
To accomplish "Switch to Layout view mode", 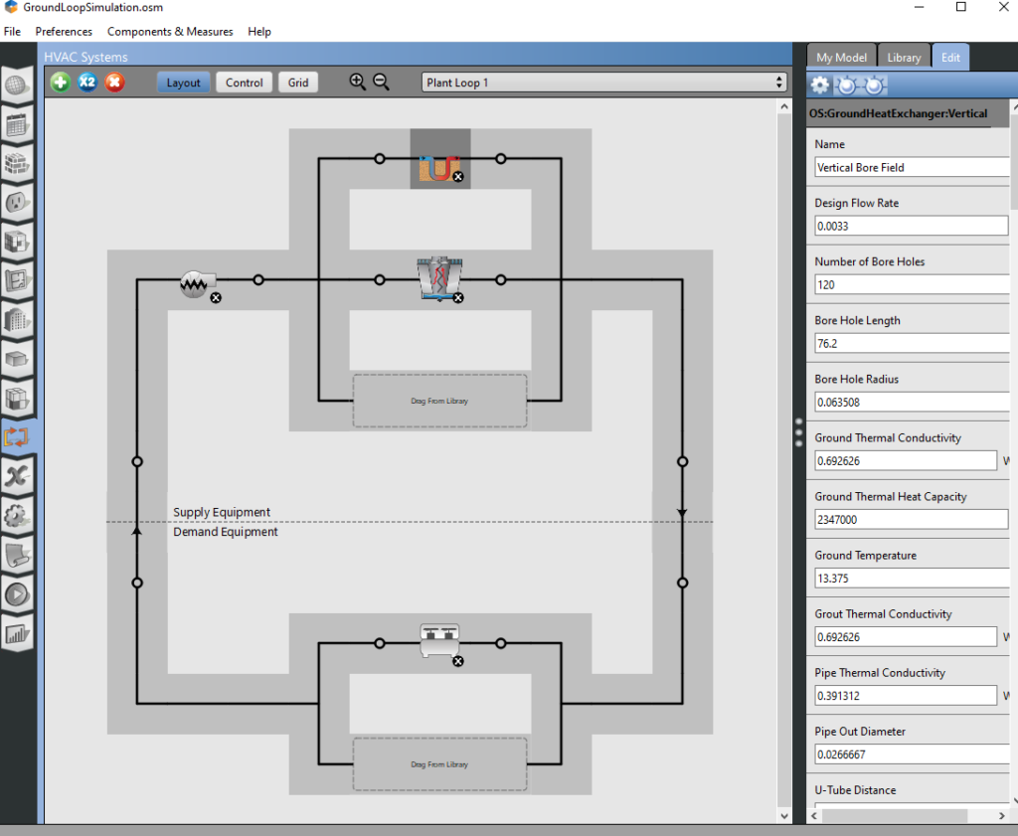I will click(x=183, y=83).
